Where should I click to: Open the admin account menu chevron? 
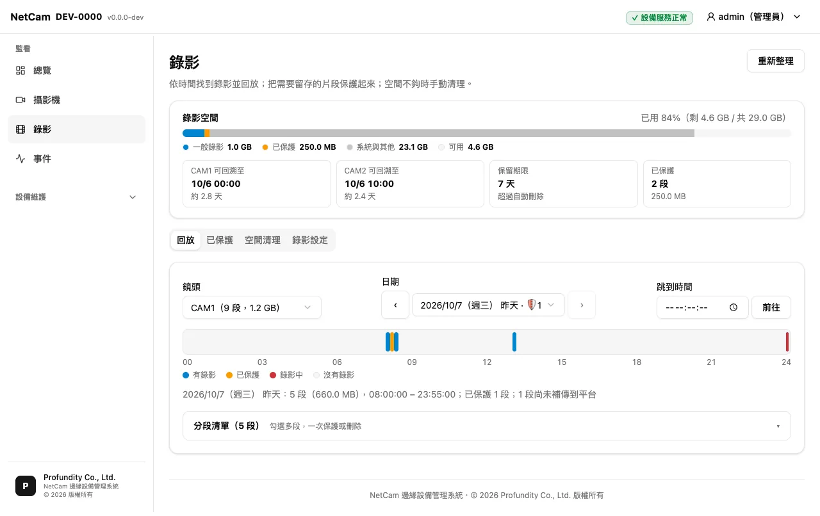(x=797, y=17)
